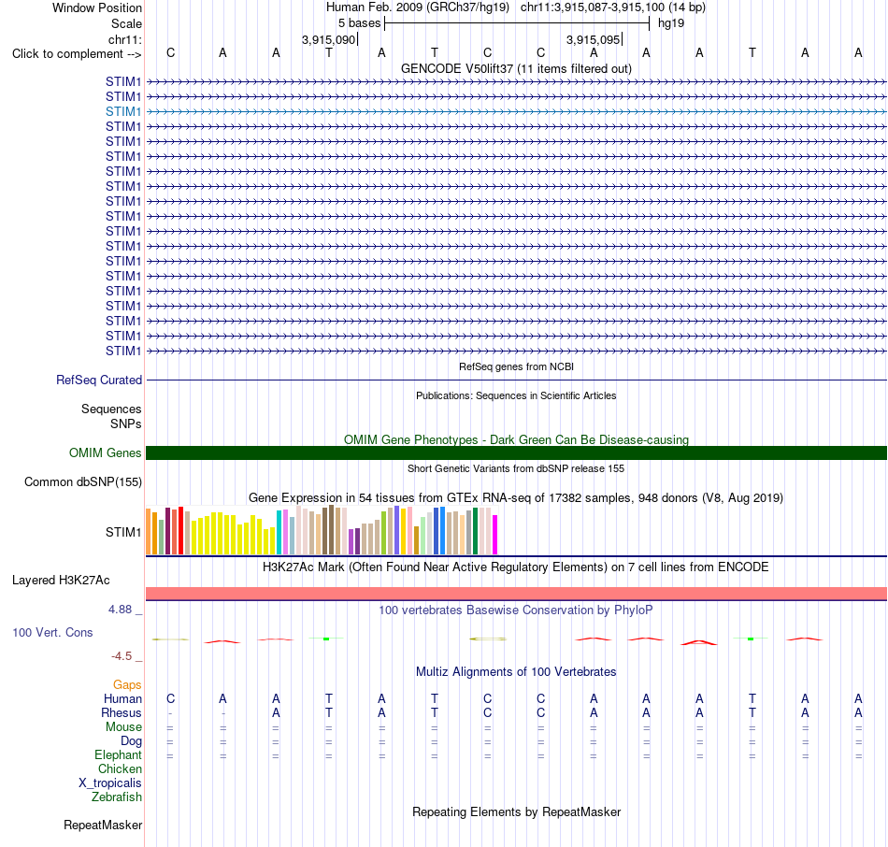The image size is (888, 847).
Task: Click the 3,915,090 position marker
Action: (328, 39)
